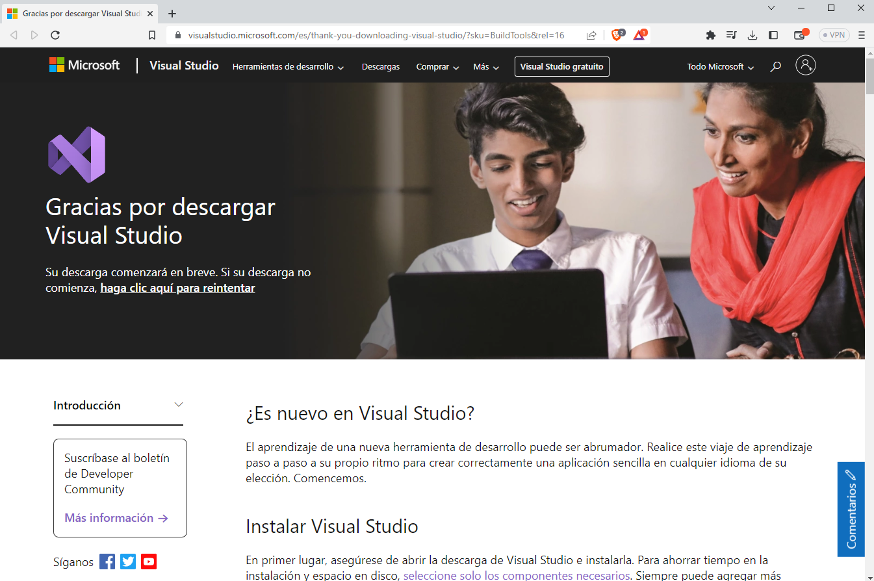Open Más información link

click(116, 518)
